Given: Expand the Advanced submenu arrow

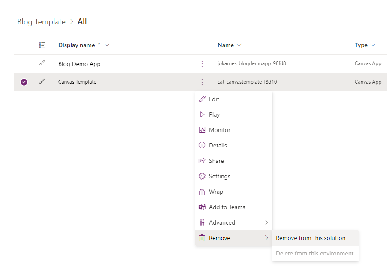Looking at the screenshot, I should tap(266, 222).
